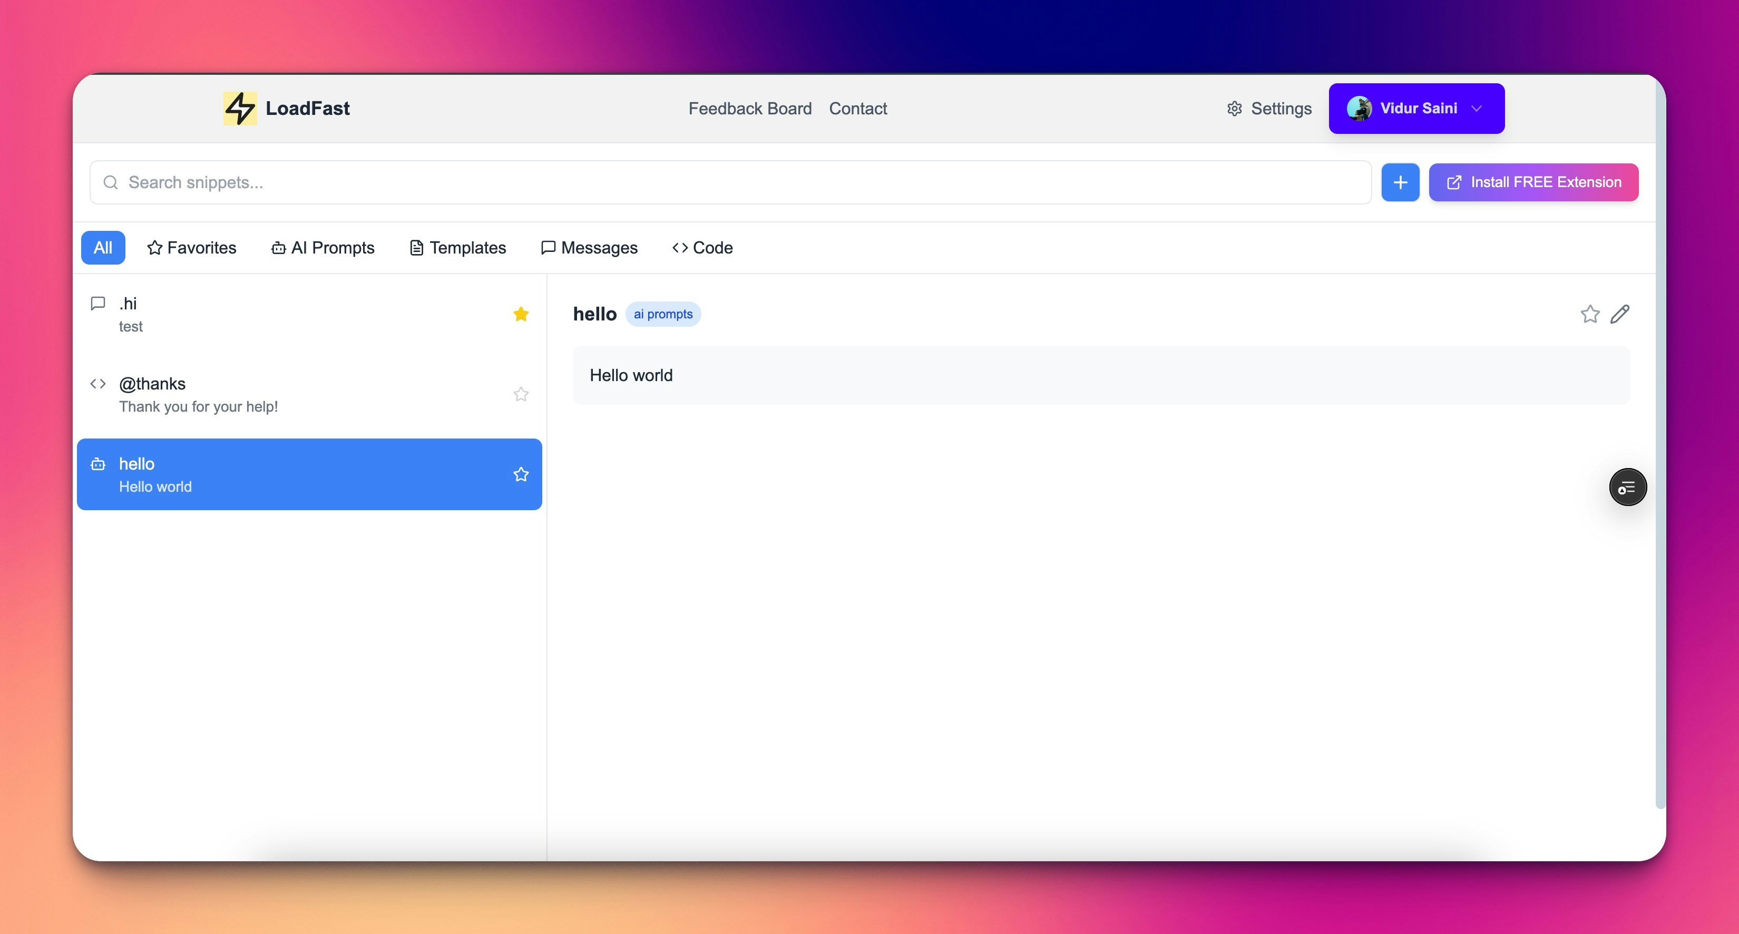This screenshot has width=1739, height=934.
Task: Open the Feedback Board page
Action: [750, 108]
